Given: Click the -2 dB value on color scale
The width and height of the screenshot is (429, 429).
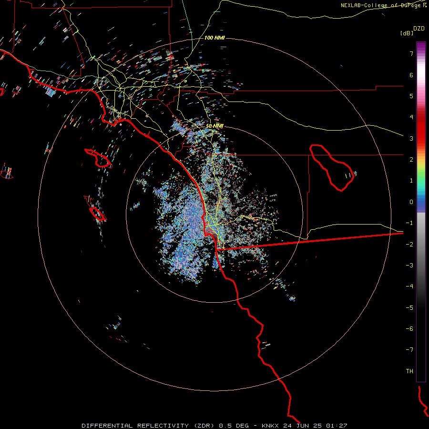Looking at the screenshot, I should (409, 245).
